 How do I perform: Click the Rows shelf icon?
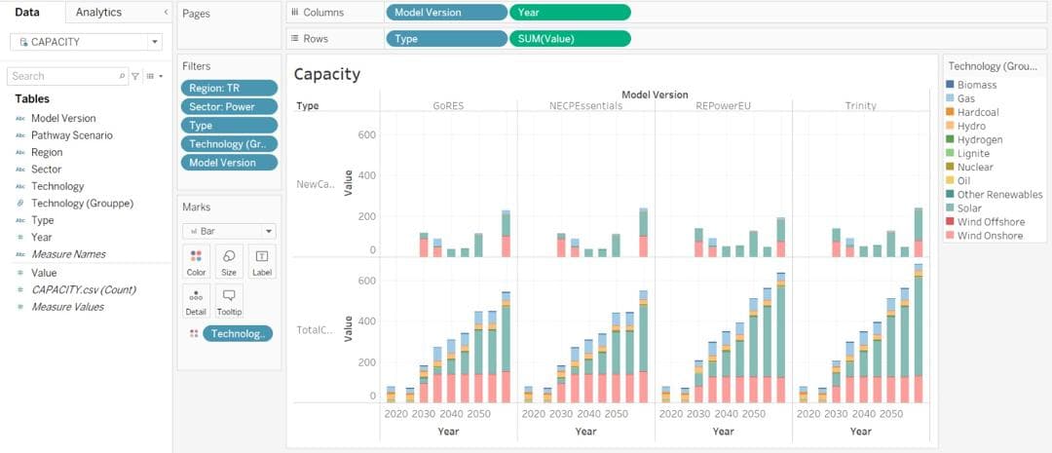tap(294, 39)
